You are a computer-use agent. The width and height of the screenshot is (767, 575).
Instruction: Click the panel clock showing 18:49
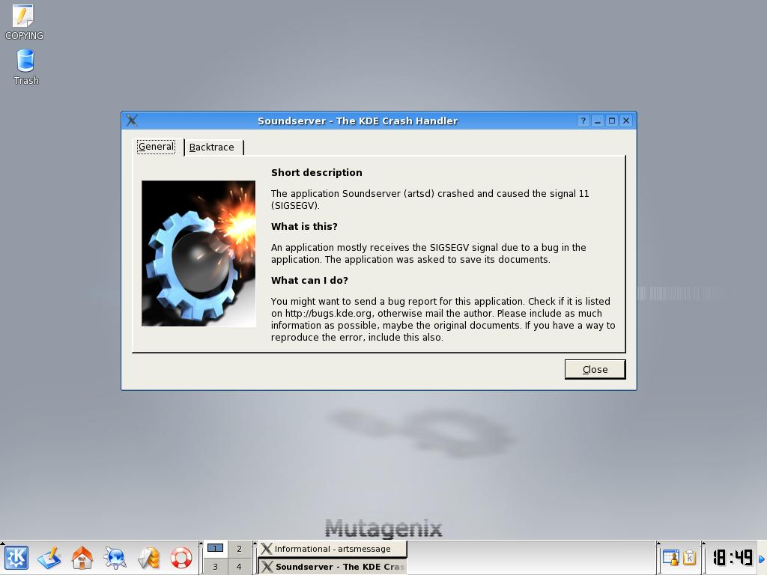732,557
